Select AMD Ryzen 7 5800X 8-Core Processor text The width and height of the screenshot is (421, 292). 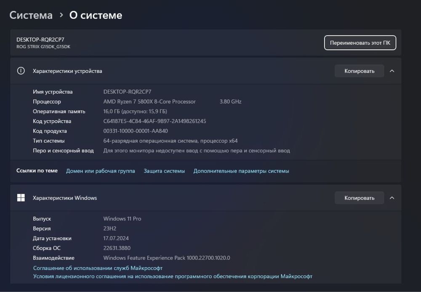tap(149, 101)
